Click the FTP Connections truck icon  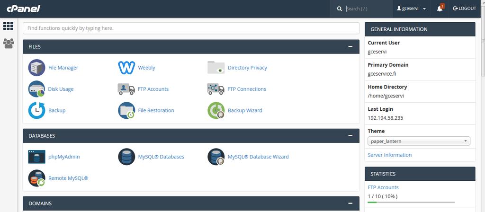click(216, 89)
